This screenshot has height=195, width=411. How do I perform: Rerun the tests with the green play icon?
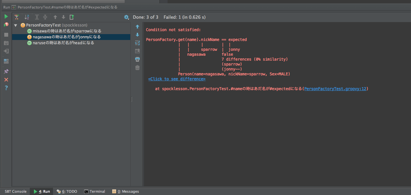point(6,16)
